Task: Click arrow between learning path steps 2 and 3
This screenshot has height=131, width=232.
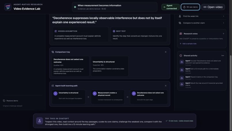Action: point(128,97)
